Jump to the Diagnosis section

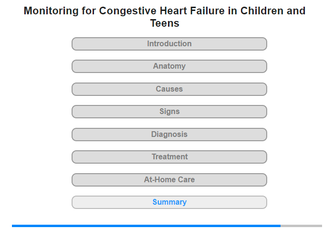coord(169,135)
